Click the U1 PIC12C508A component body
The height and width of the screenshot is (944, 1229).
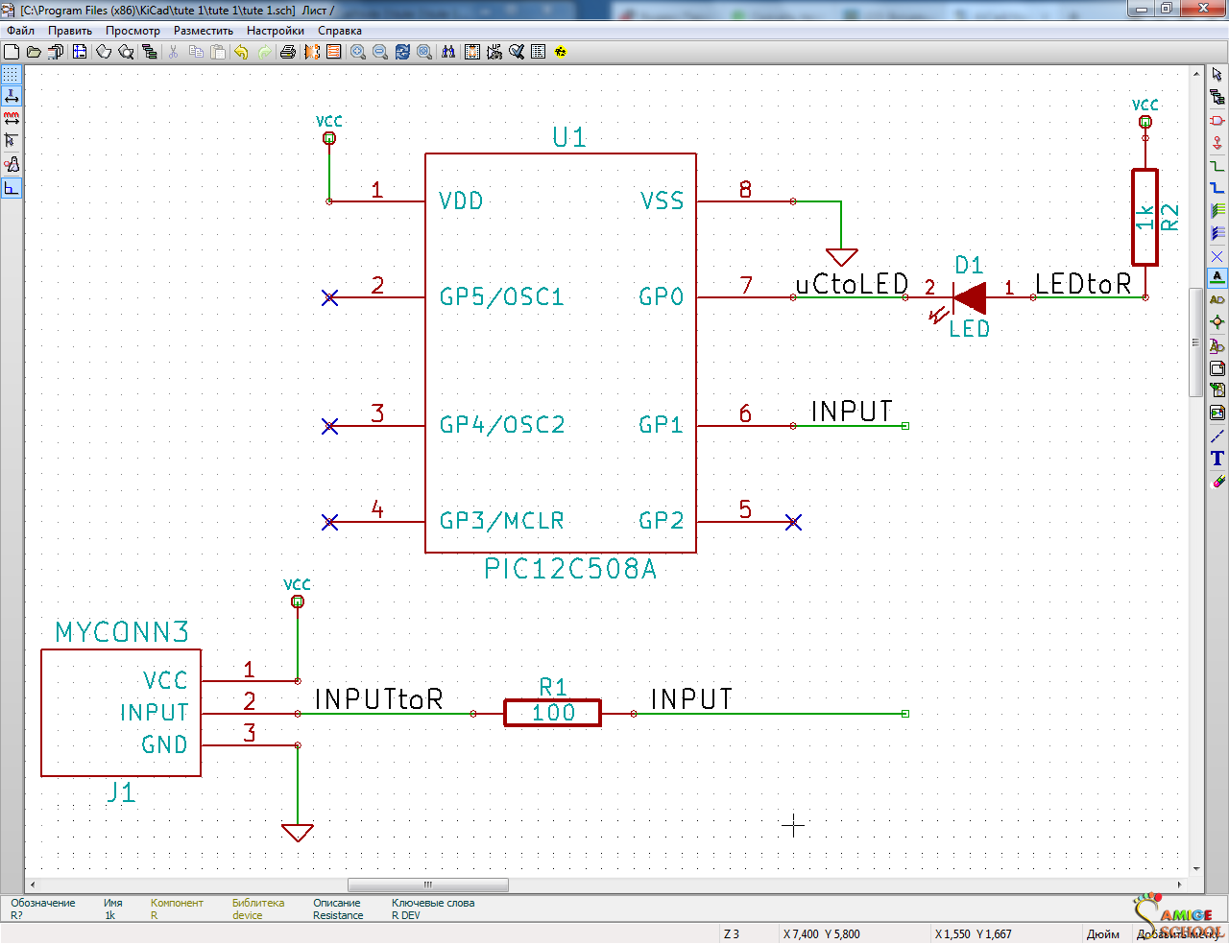tap(561, 353)
